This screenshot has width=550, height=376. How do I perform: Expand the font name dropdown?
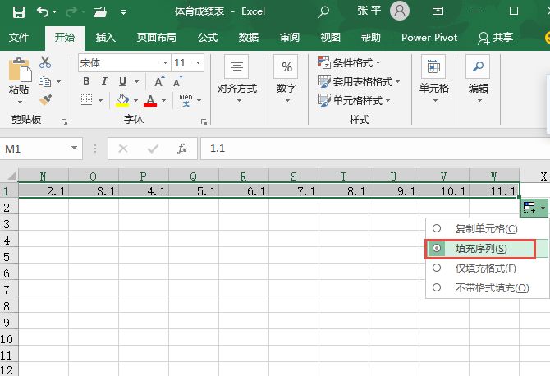coord(165,62)
